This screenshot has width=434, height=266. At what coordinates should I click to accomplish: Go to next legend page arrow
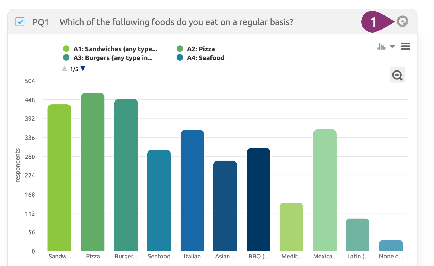coord(83,68)
